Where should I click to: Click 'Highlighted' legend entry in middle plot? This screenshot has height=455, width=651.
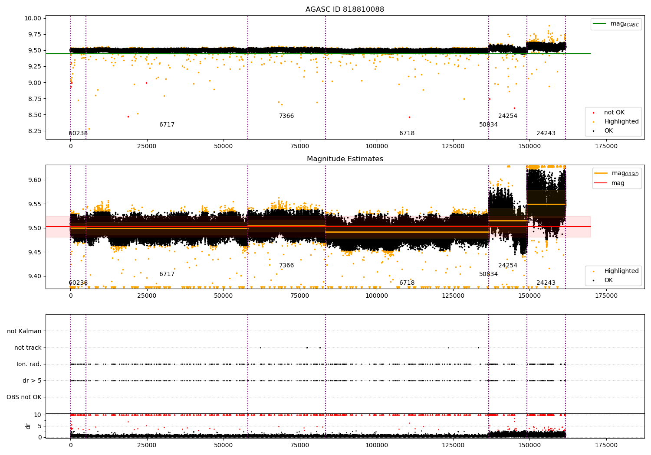[621, 271]
